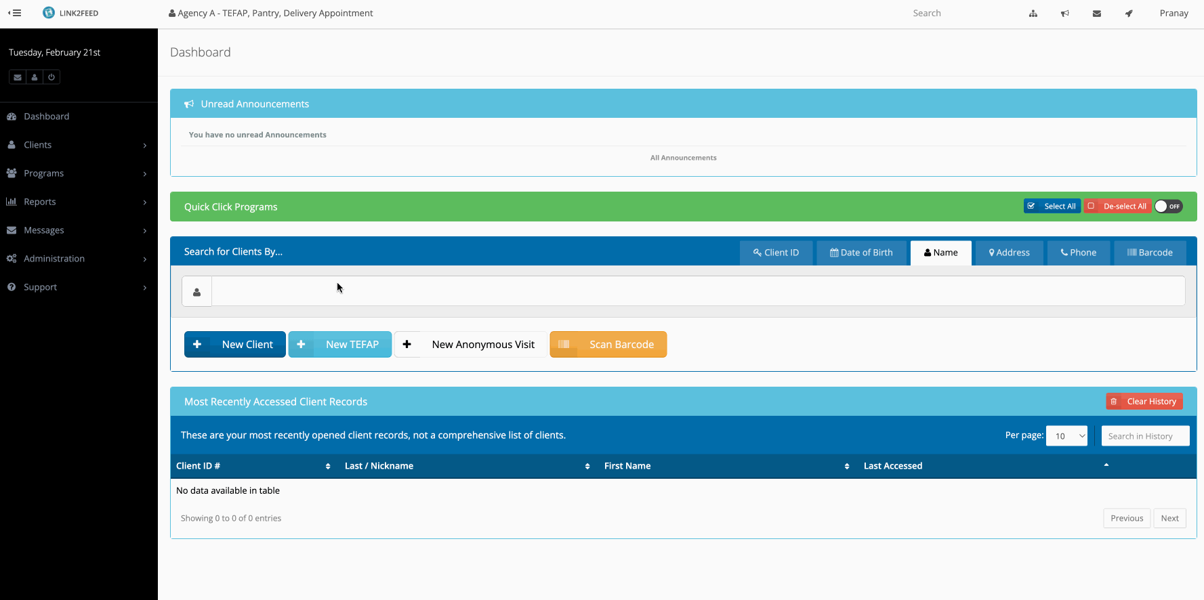Check Select All quick click programs
This screenshot has width=1204, height=600.
pyautogui.click(x=1052, y=207)
